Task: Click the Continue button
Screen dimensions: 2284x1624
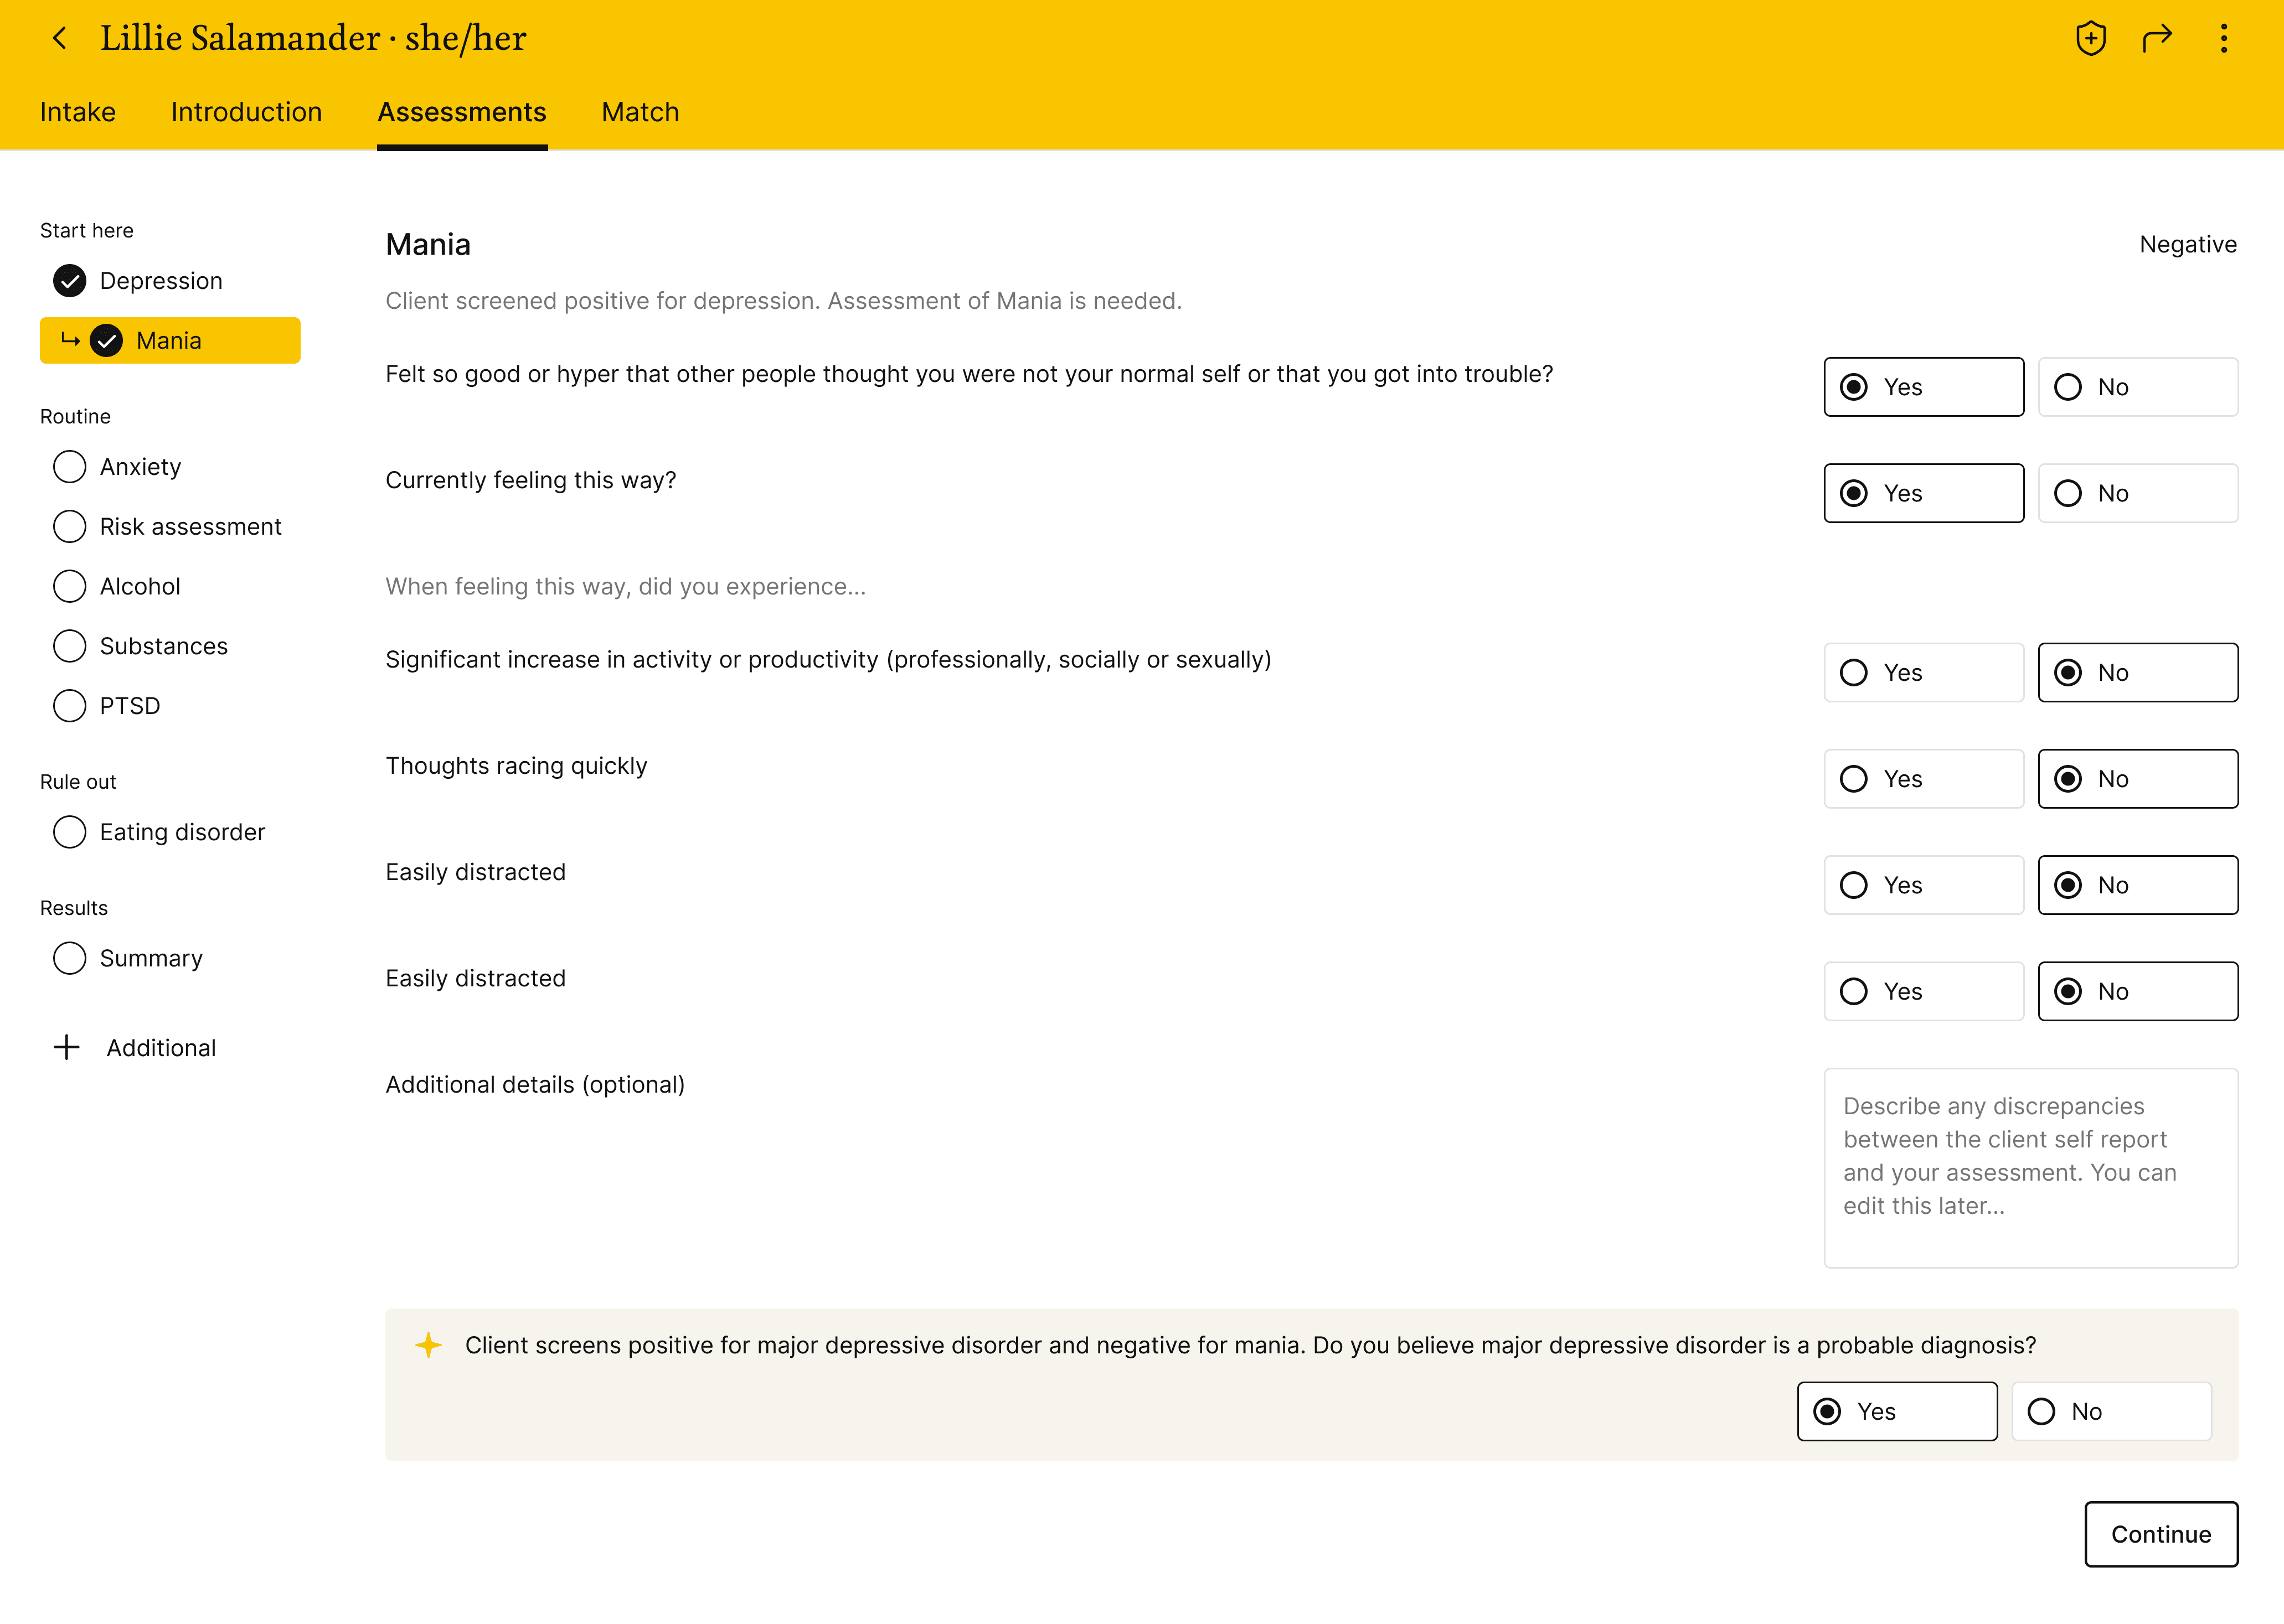Action: 2160,1534
